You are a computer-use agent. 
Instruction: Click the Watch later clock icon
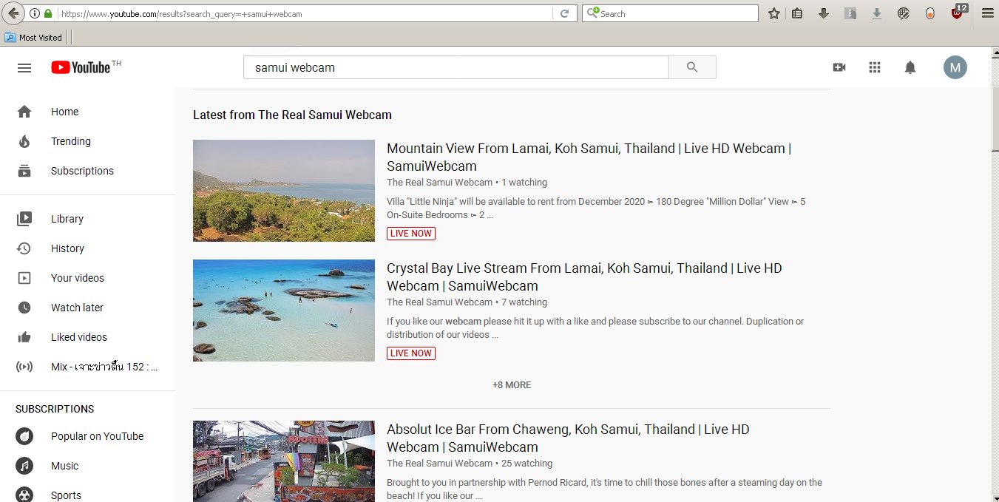(24, 308)
